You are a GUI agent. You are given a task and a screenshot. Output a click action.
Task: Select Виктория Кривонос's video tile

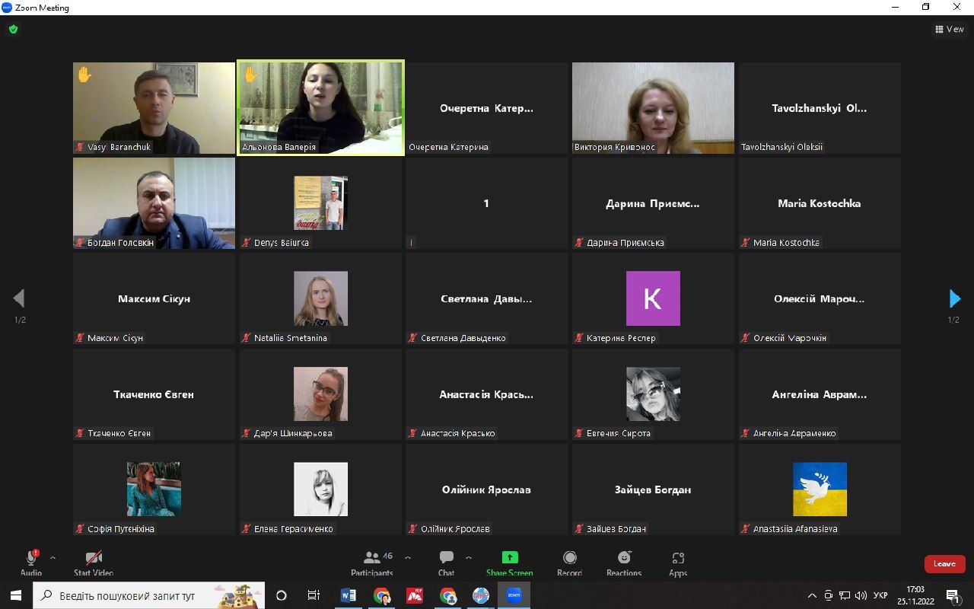coord(653,108)
